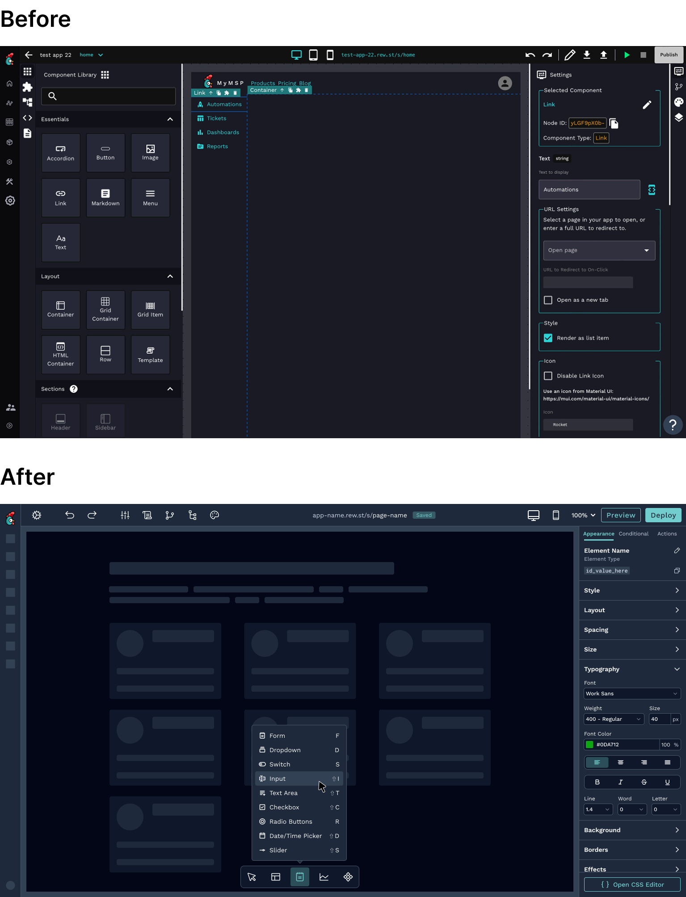The height and width of the screenshot is (897, 686).
Task: Add the Accordion component from Essentials
Action: pyautogui.click(x=61, y=153)
